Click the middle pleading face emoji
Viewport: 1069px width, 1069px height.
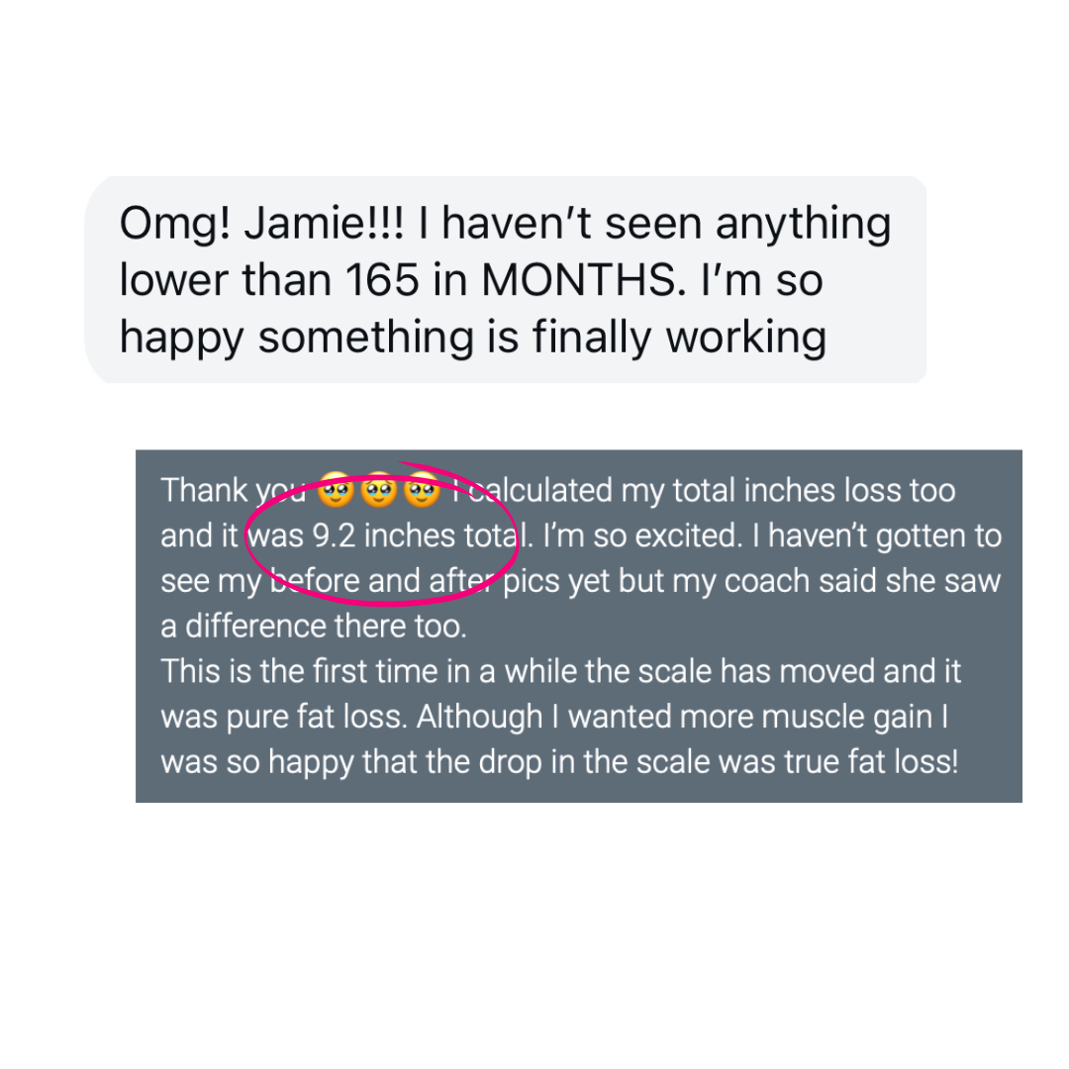click(x=379, y=490)
